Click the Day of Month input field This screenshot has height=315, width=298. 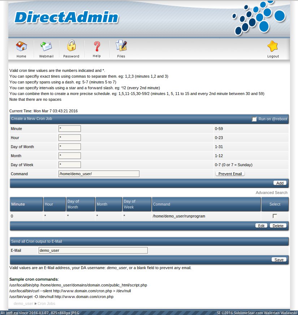click(x=70, y=147)
